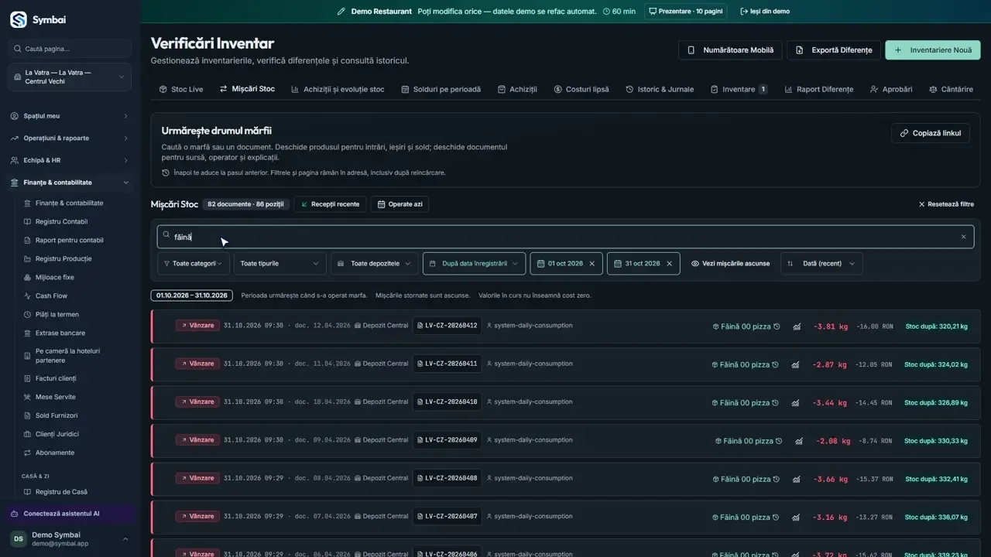Toggle the Recepții recente quick filter
Viewport: 991px width, 557px height.
[x=331, y=204]
